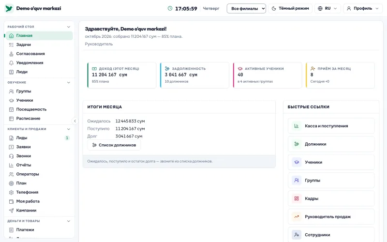
Task: Click the Задолженность stat card
Action: (x=194, y=75)
